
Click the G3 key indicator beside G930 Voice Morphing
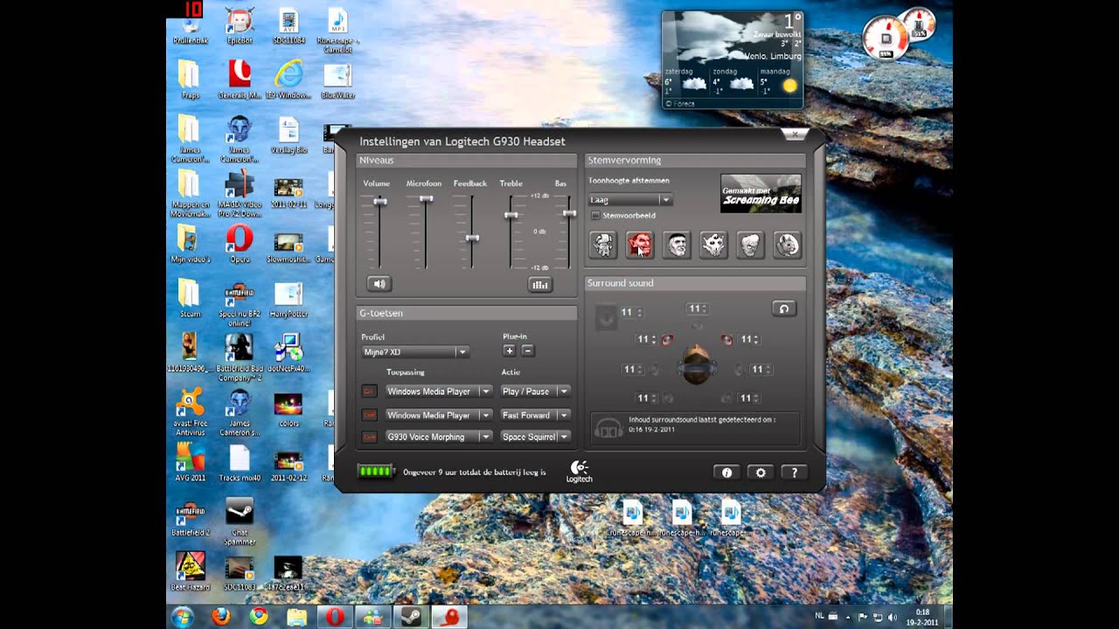tap(369, 437)
